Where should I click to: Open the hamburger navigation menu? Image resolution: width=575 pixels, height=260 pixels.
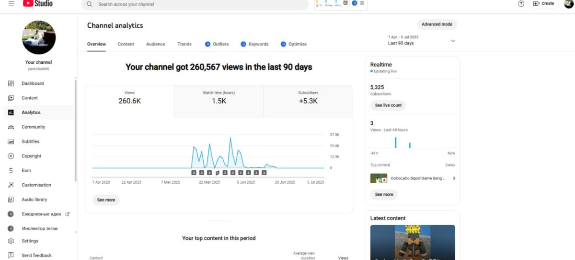point(11,3)
